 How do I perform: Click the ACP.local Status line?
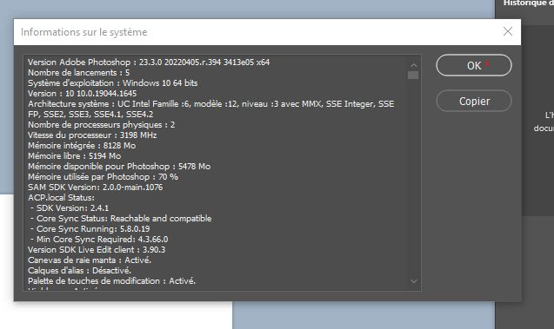tap(61, 198)
